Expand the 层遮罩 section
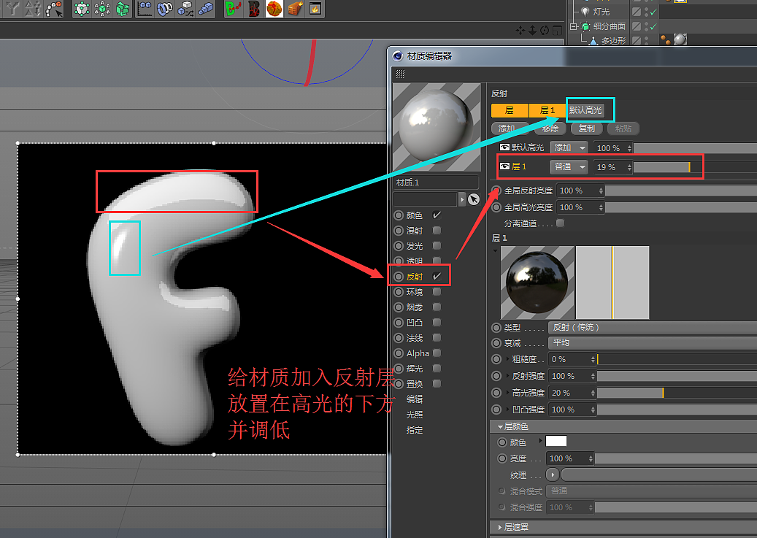757x538 pixels. [x=499, y=527]
